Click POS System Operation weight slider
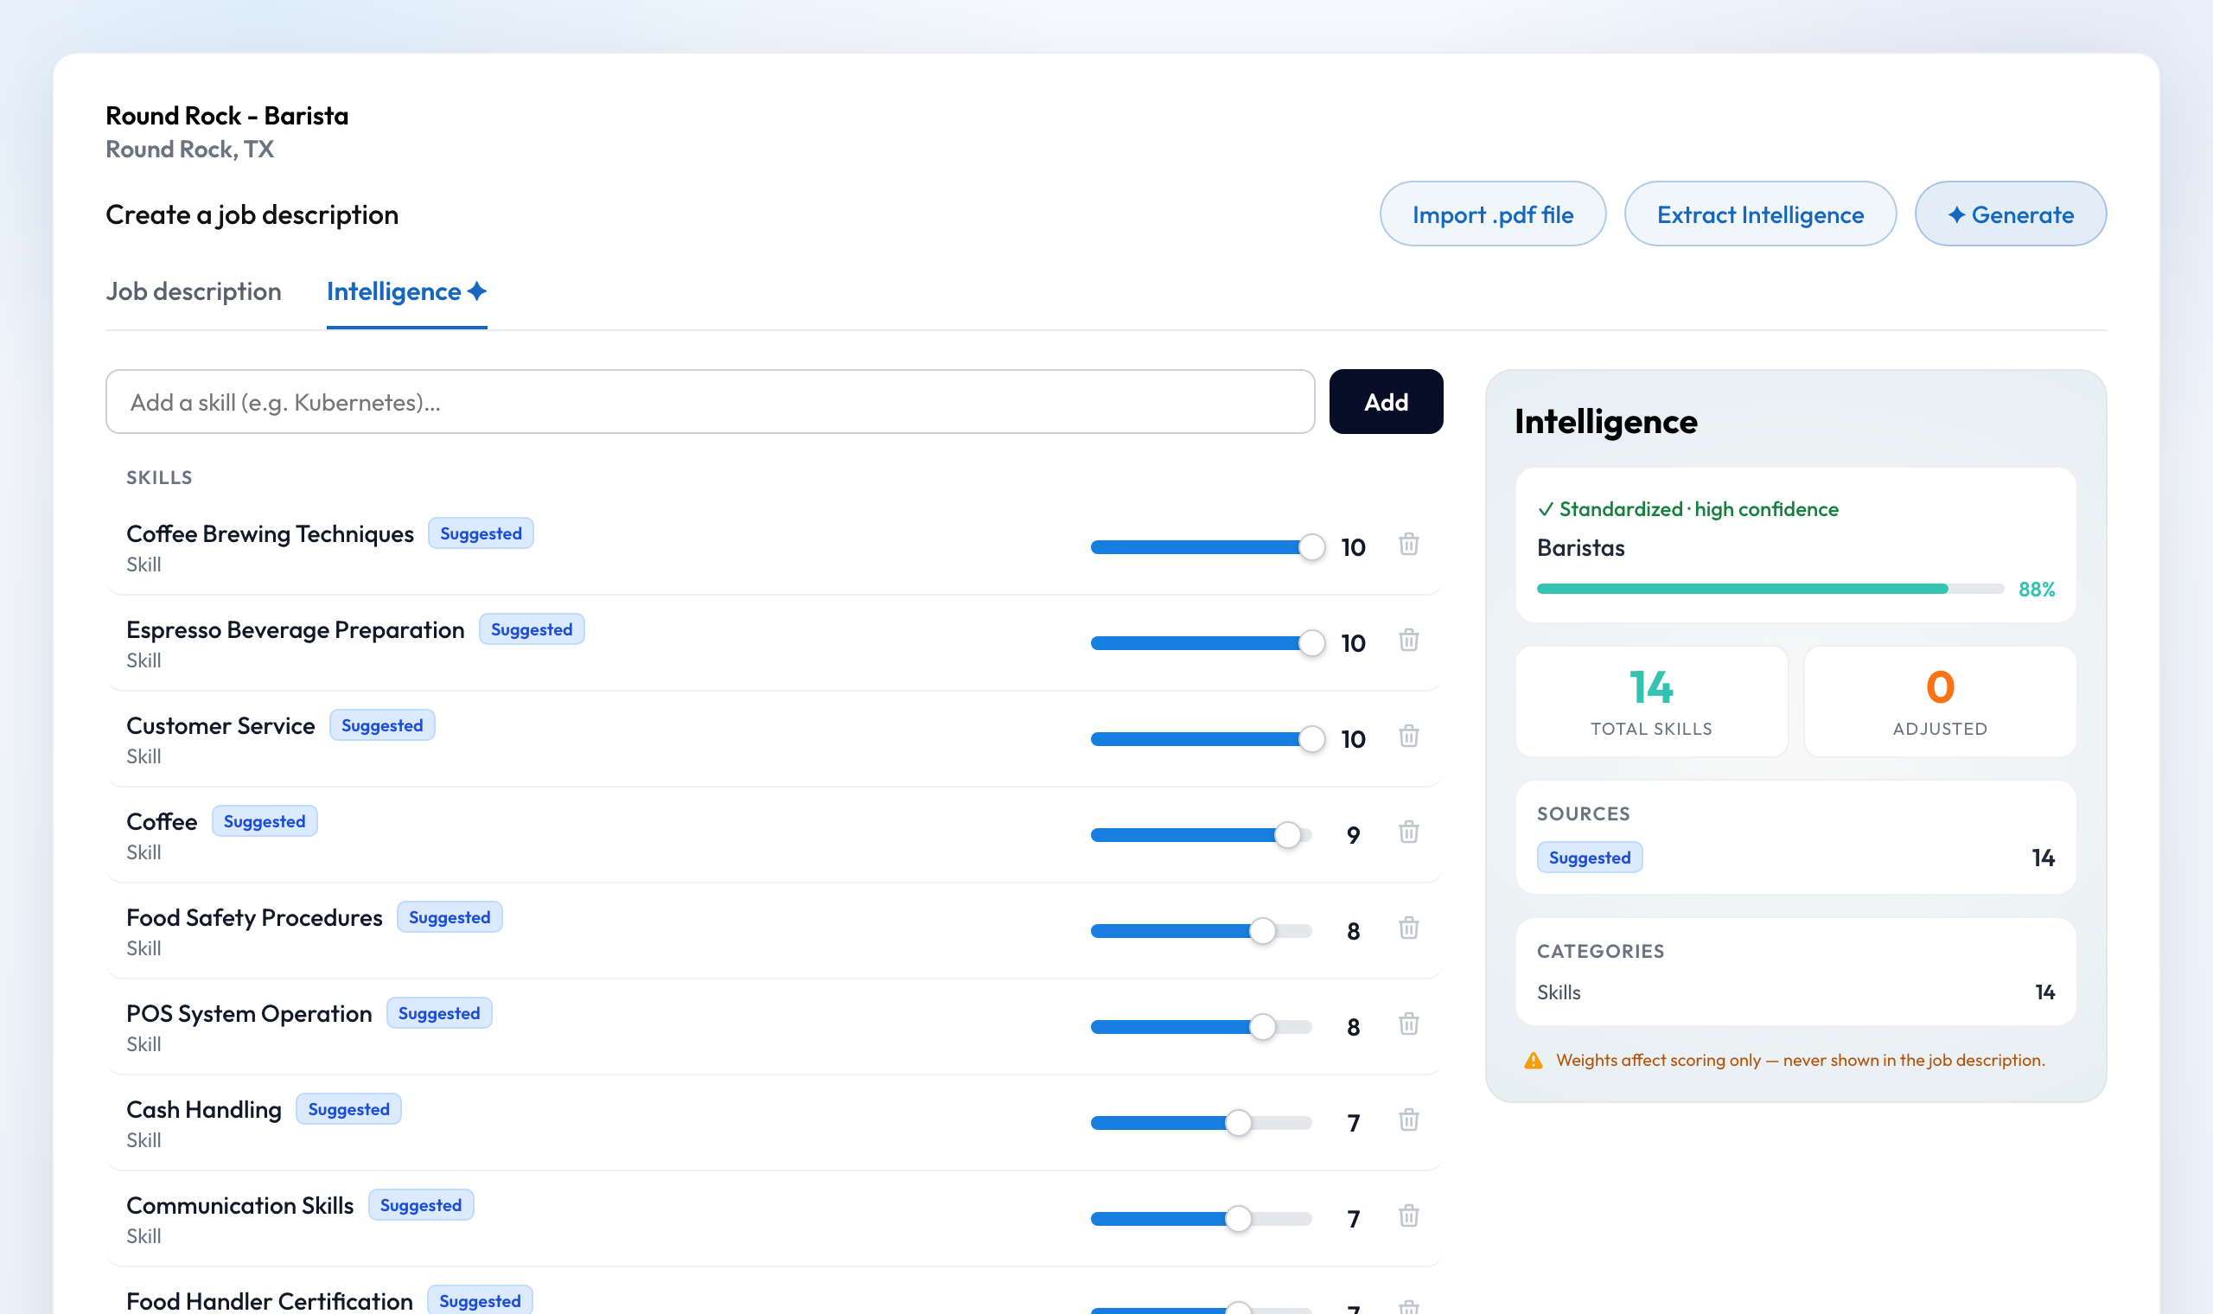The image size is (2213, 1314). (x=1202, y=1027)
